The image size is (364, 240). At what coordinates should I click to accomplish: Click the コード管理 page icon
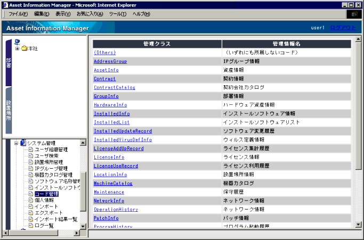click(30, 194)
